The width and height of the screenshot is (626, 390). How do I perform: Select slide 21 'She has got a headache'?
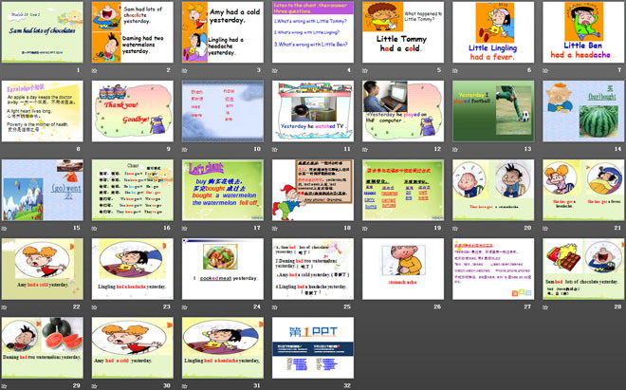click(x=583, y=190)
